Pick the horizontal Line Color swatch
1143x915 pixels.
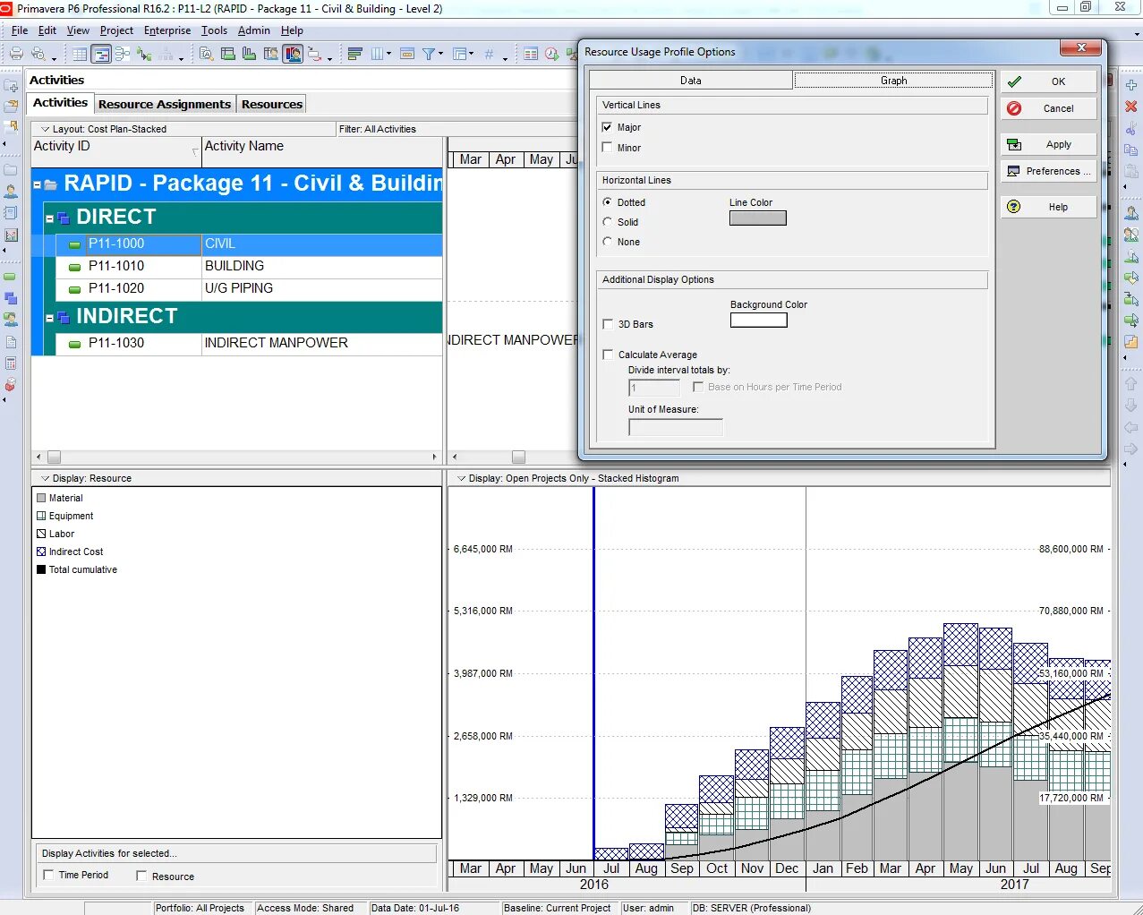[757, 218]
